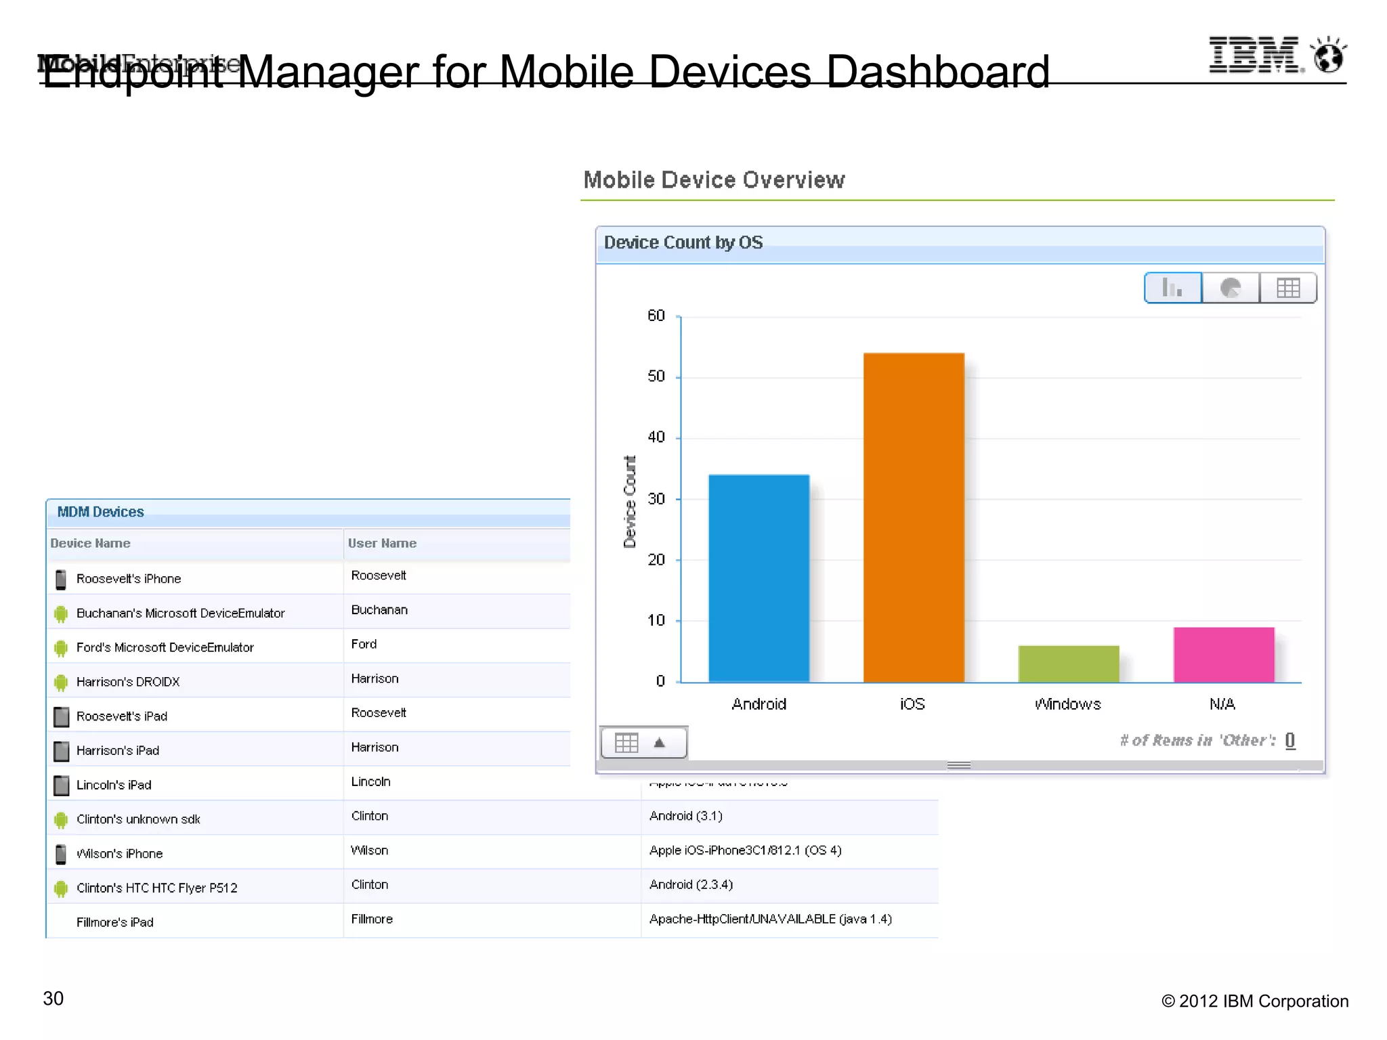Image resolution: width=1387 pixels, height=1040 pixels.
Task: Switch to bar chart view
Action: (x=1173, y=288)
